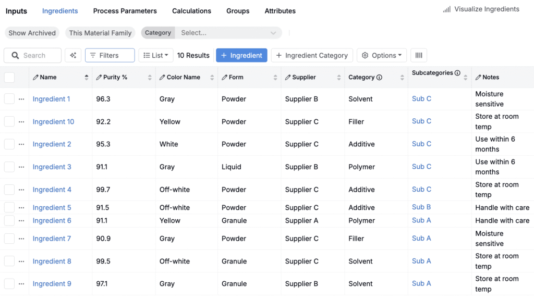Switch to the Process Parameters tab
The height and width of the screenshot is (300, 534).
125,11
